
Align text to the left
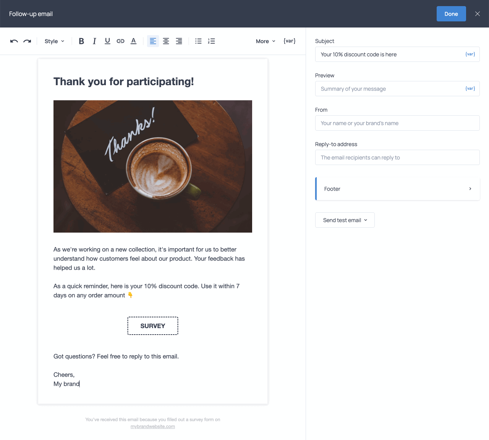coord(153,41)
